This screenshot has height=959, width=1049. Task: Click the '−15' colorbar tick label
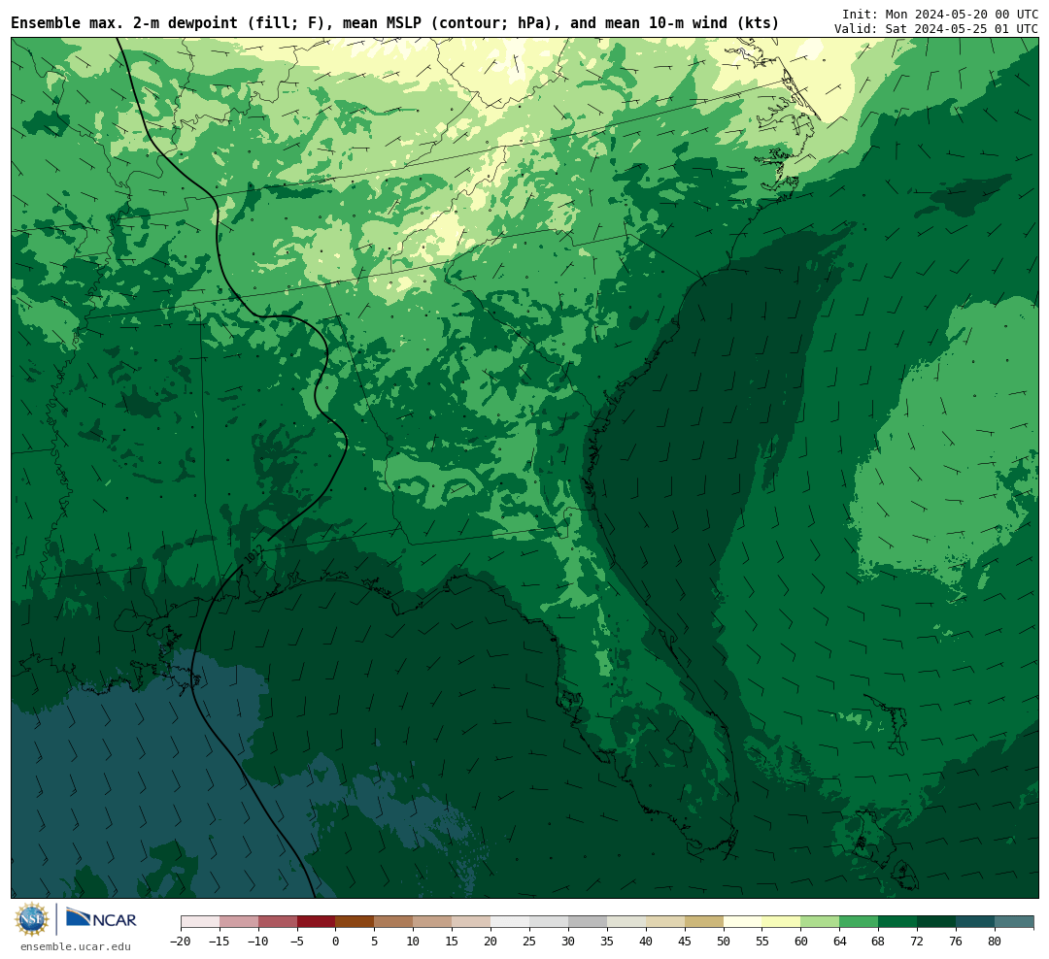click(220, 942)
